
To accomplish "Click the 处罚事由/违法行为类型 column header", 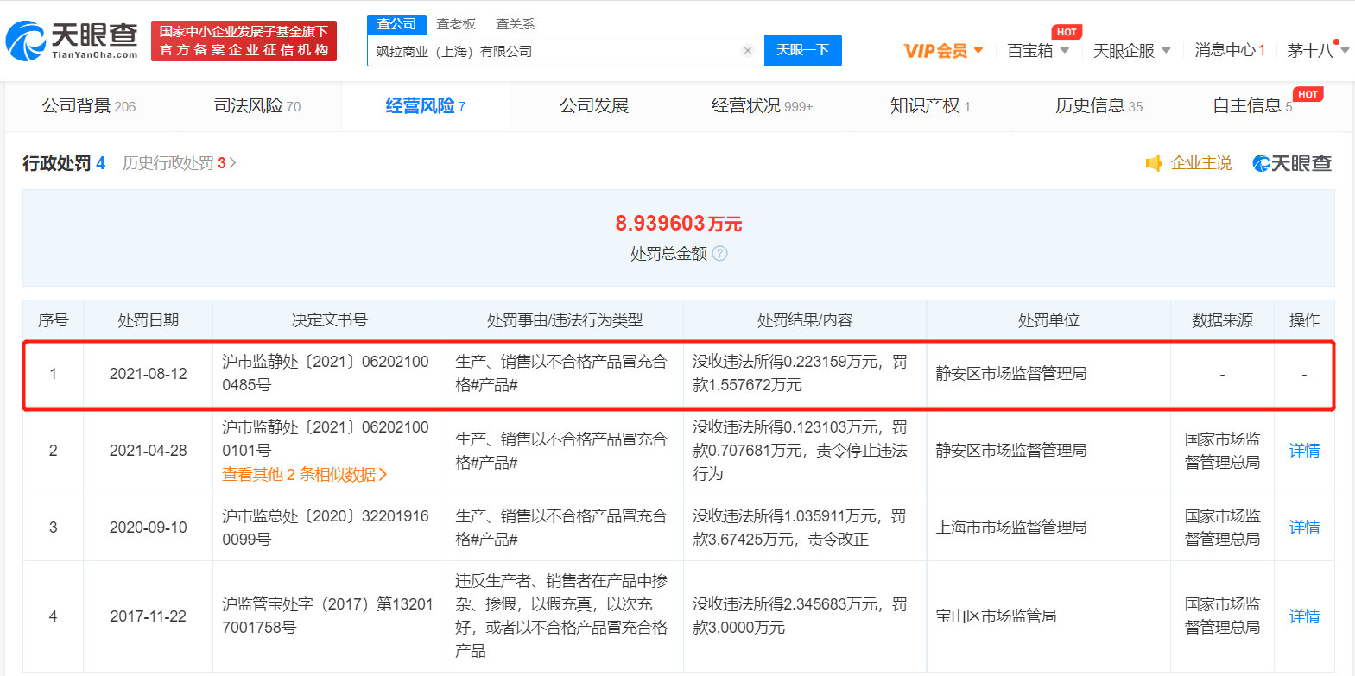I will click(x=565, y=320).
